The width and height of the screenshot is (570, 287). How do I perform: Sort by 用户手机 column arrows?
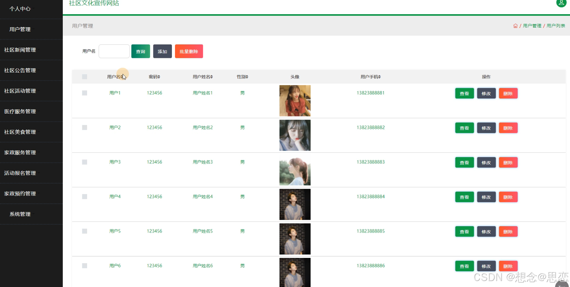(x=379, y=77)
